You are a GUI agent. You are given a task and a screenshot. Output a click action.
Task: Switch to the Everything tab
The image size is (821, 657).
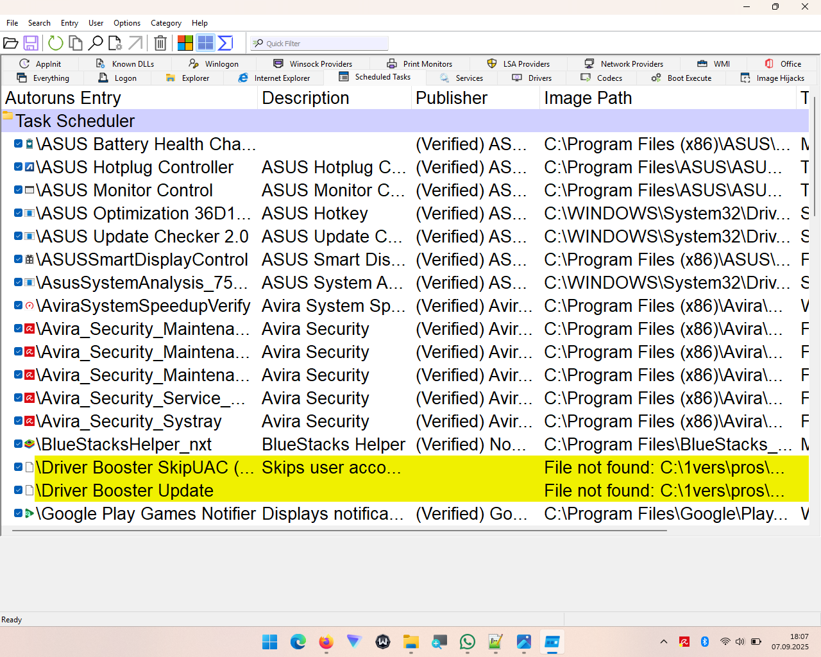[x=43, y=78]
